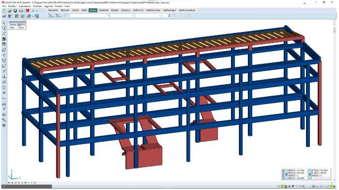The width and height of the screenshot is (339, 190).
Task: Click the Neve load case label
Action: (21, 28)
